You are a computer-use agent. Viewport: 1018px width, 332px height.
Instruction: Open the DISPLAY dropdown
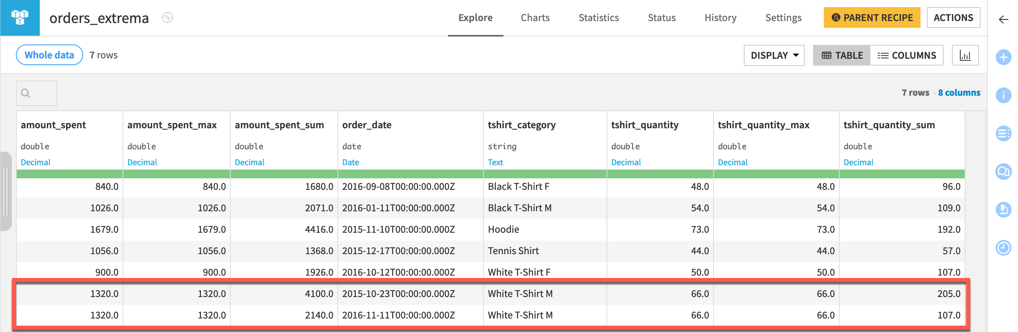point(774,55)
